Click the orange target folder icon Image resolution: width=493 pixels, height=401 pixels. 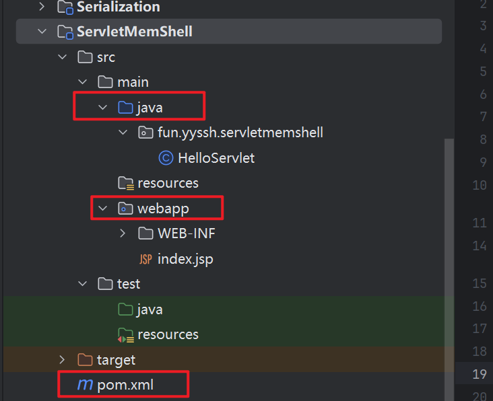(85, 360)
